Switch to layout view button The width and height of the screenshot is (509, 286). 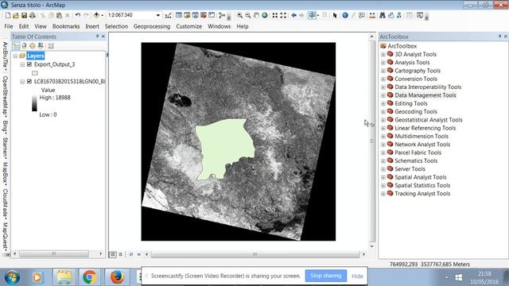[121, 254]
